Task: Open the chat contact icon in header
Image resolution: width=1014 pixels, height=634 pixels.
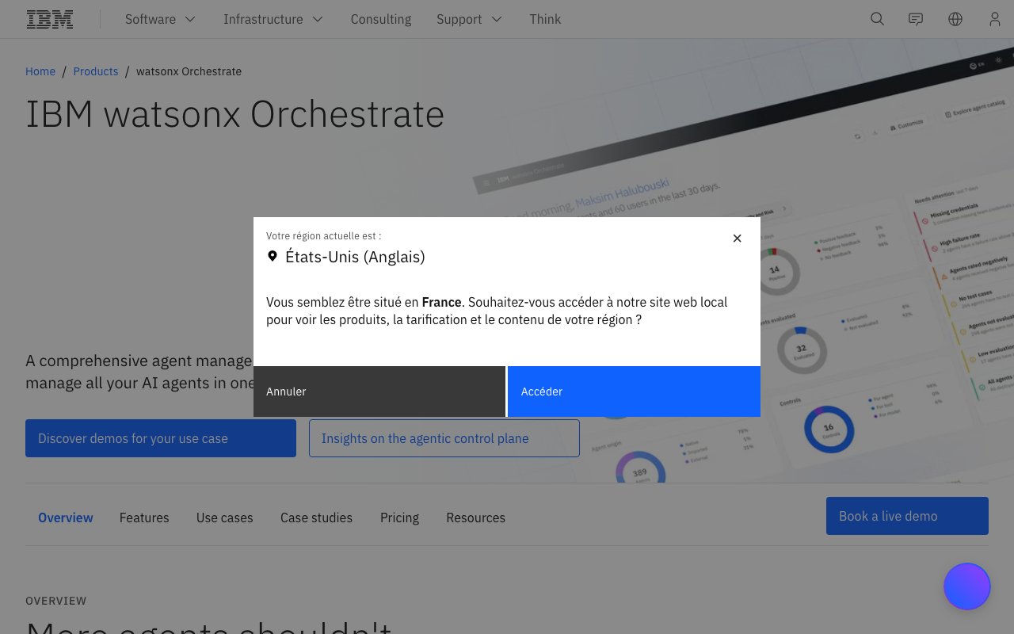Action: point(916,19)
